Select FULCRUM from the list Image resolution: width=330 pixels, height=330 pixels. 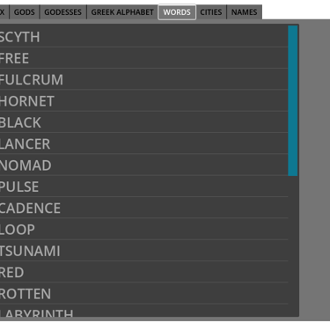[x=143, y=79]
